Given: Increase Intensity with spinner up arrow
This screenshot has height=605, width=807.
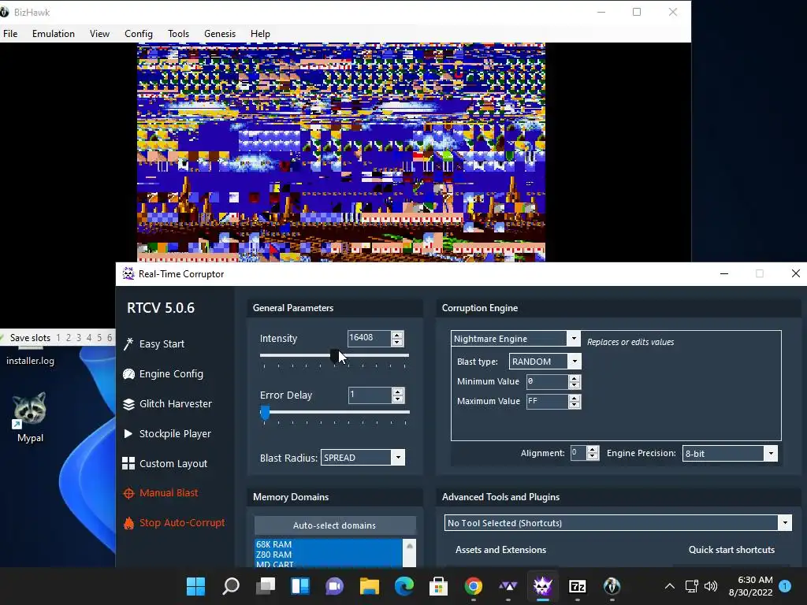Looking at the screenshot, I should coord(397,334).
